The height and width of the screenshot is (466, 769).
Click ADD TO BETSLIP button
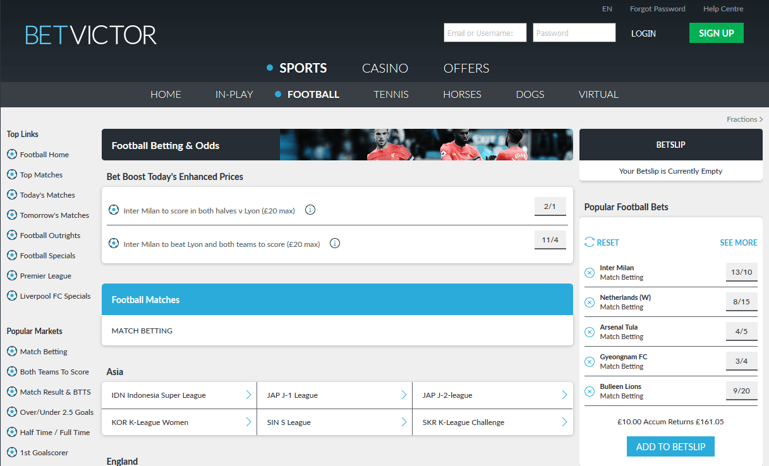click(x=670, y=446)
